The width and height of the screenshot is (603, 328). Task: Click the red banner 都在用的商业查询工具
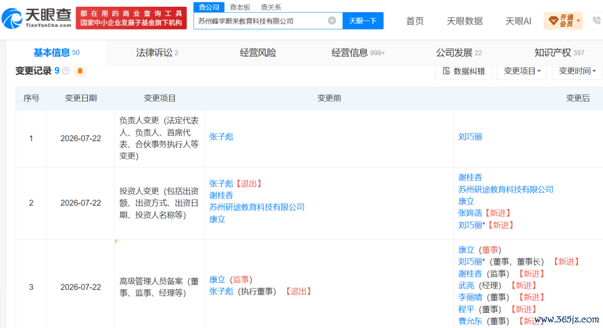tap(131, 18)
